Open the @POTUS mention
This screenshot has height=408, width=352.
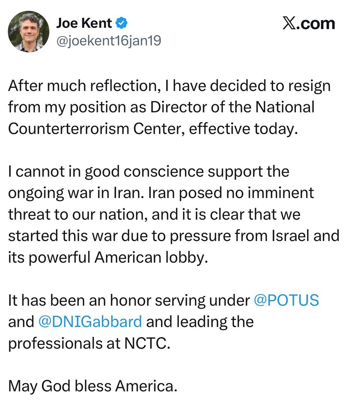[x=286, y=300]
